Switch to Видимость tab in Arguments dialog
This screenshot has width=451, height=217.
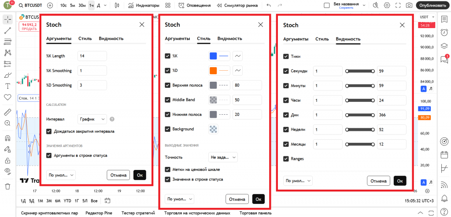tap(111, 39)
